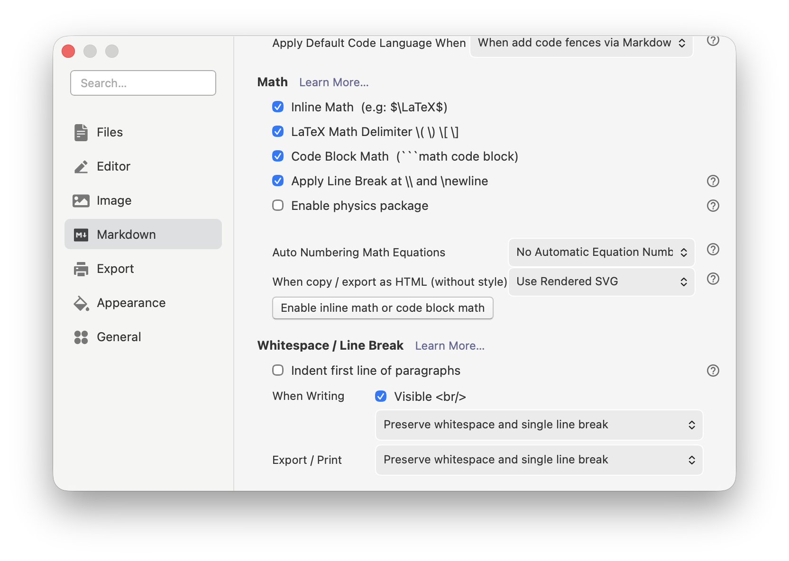Click the Files page icon in sidebar
This screenshot has height=561, width=789.
pyautogui.click(x=81, y=133)
